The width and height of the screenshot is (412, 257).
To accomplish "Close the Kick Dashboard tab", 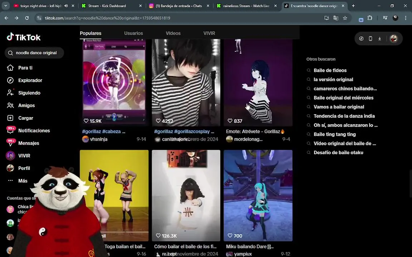I will (x=140, y=6).
